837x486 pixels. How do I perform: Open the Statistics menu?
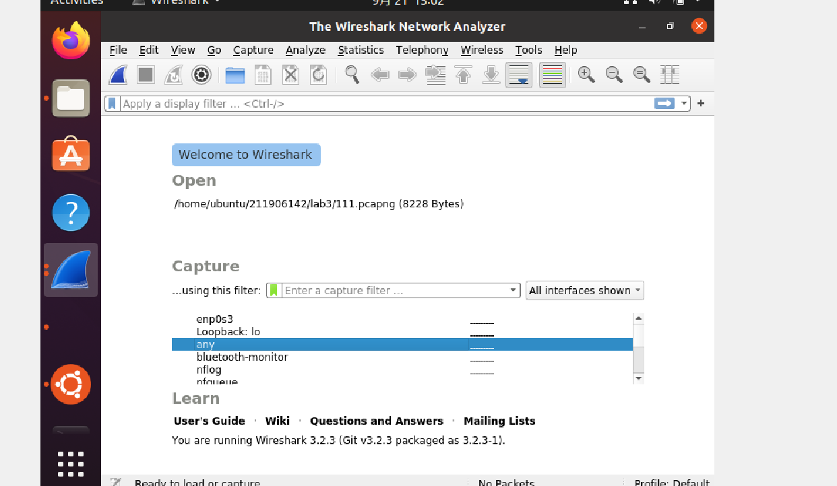[361, 50]
